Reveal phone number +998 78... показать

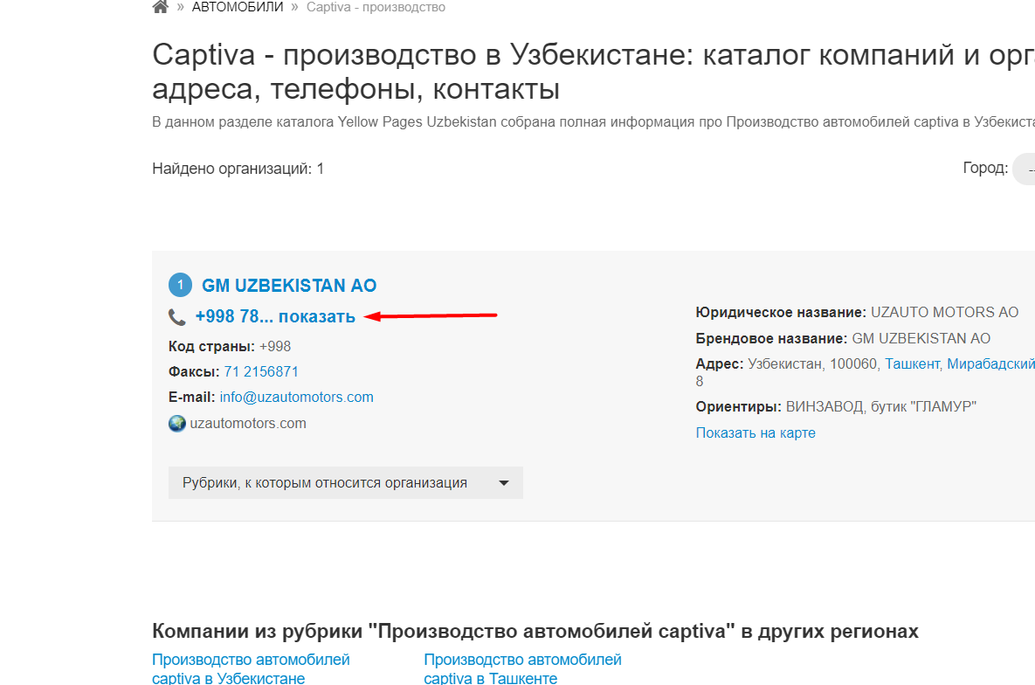(x=275, y=316)
